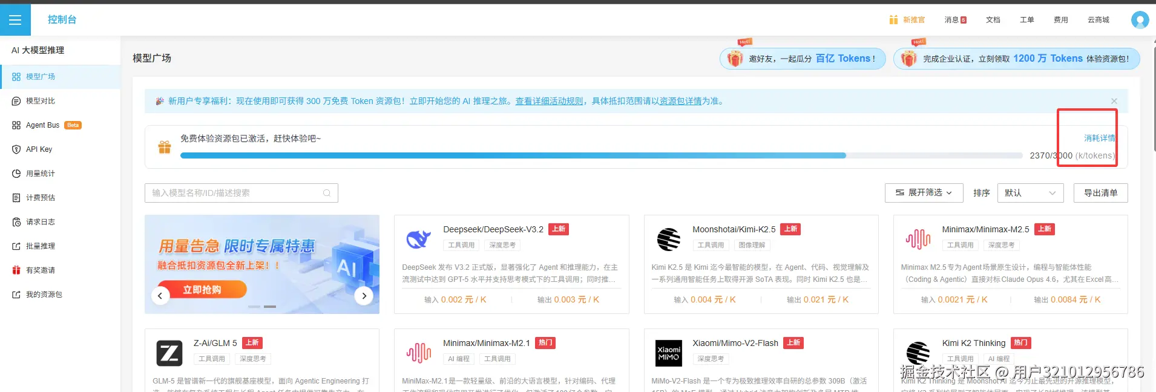
Task: Click the 模型对比 sidebar icon
Action: click(x=16, y=101)
